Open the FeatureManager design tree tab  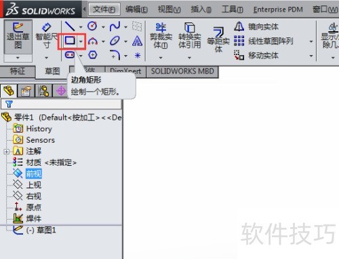click(x=9, y=91)
